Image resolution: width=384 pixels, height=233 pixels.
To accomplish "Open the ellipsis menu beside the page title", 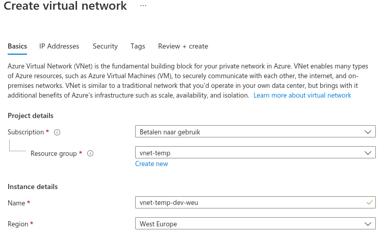I will pos(143,6).
